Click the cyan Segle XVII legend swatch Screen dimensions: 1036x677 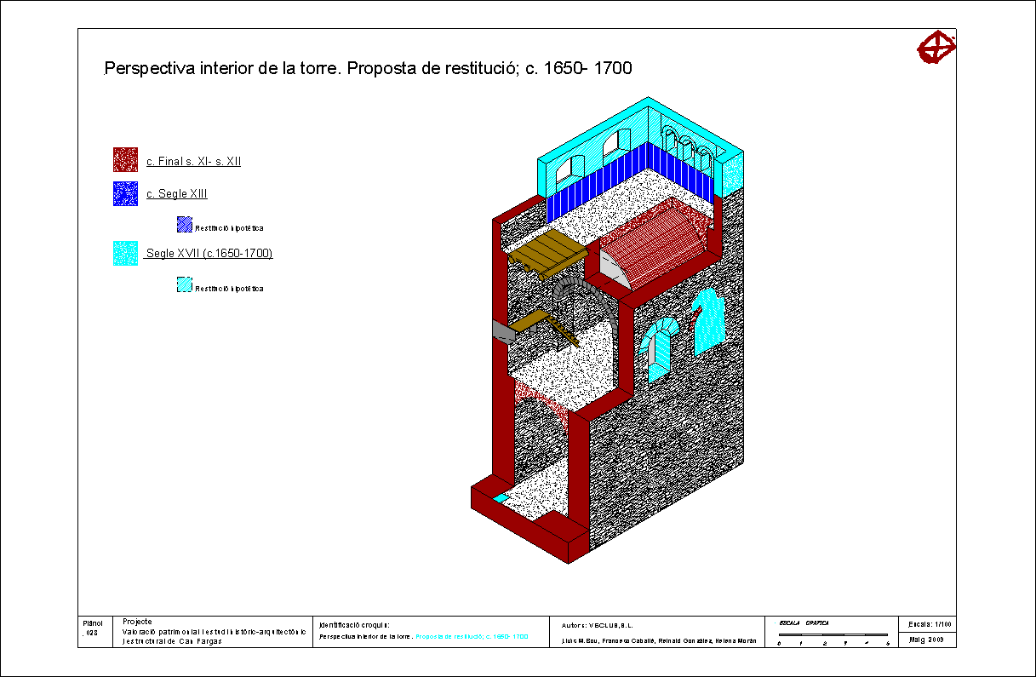click(125, 253)
